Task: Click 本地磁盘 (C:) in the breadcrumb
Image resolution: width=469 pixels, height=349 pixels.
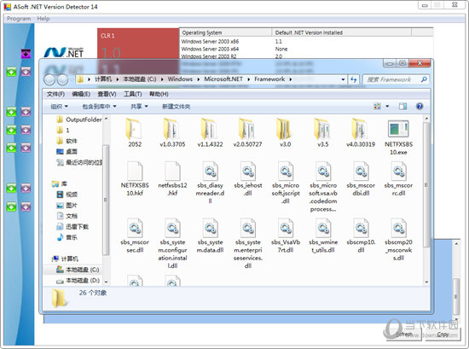Action: coord(140,79)
